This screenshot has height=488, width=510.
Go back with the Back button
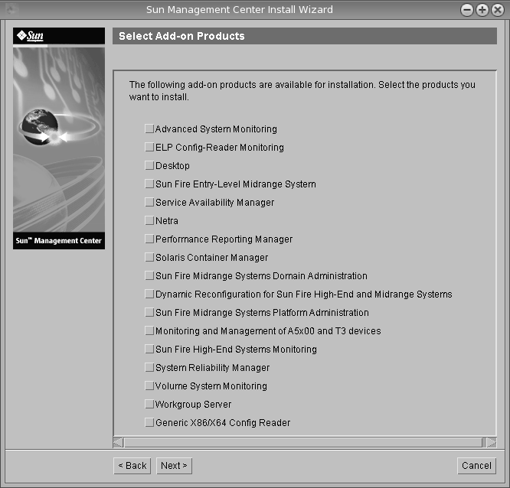132,466
